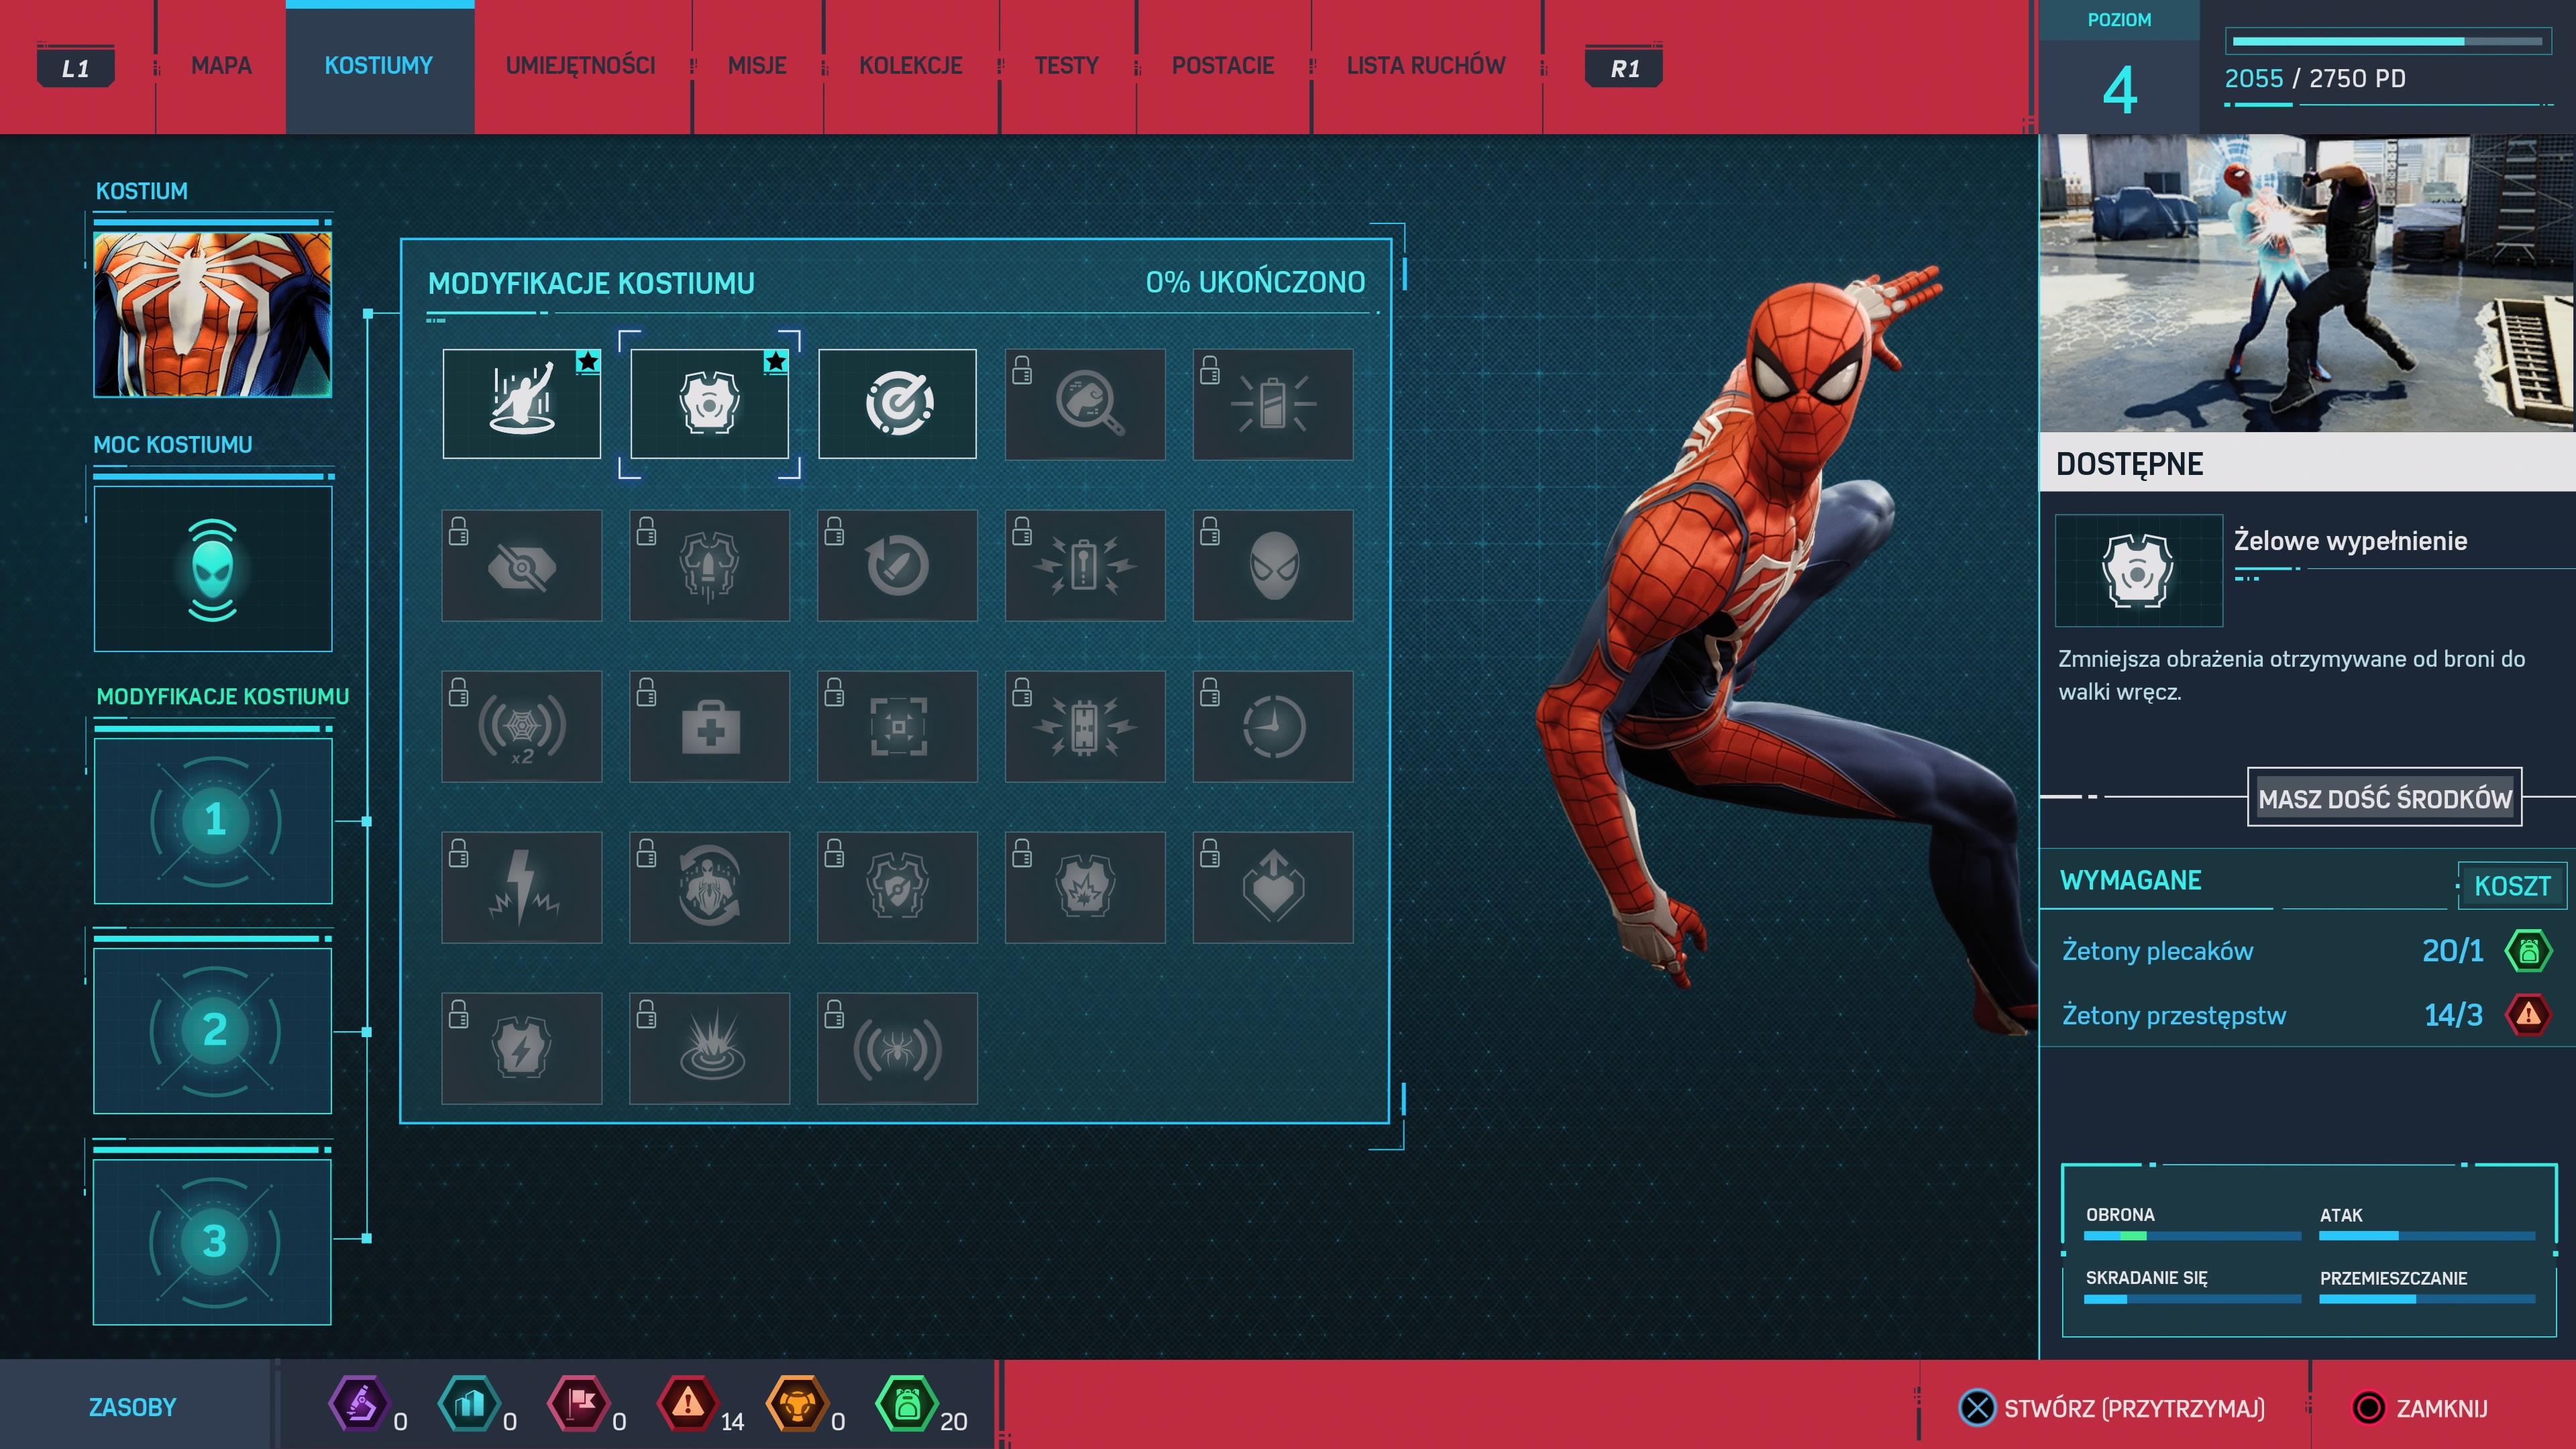Click the unlocked radar target mod icon
The width and height of the screenshot is (2576, 1449).
(897, 404)
